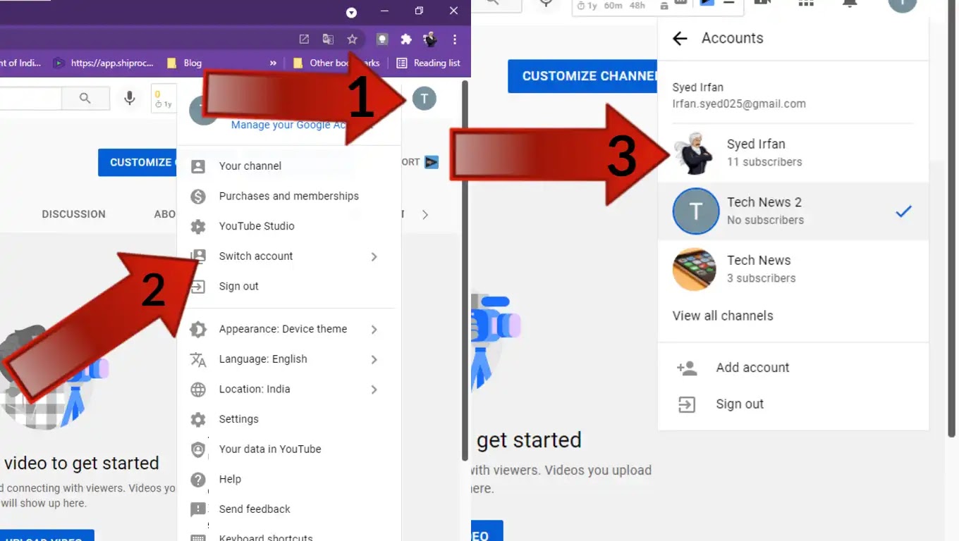
Task: Open the Reading list
Action: [x=429, y=63]
